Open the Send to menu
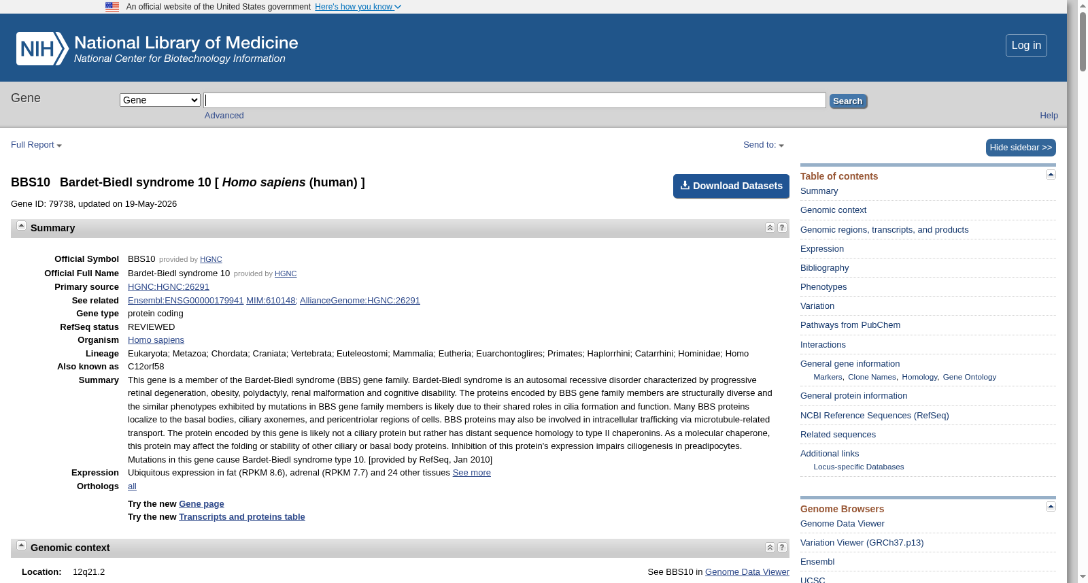Screen dimensions: 1088x583 [764, 145]
